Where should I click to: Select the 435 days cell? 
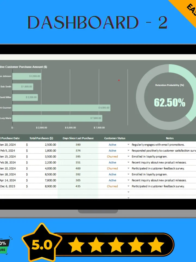(x=78, y=186)
